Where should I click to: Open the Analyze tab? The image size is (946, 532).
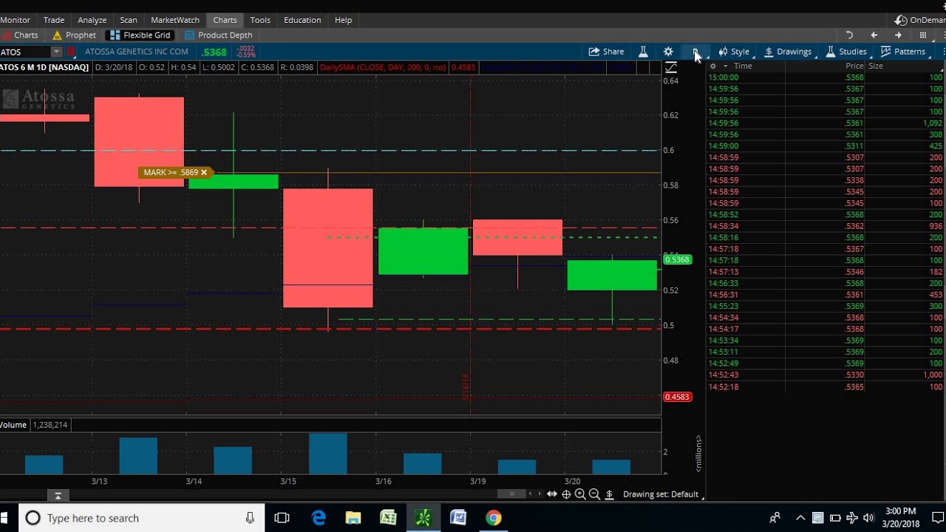pos(92,20)
